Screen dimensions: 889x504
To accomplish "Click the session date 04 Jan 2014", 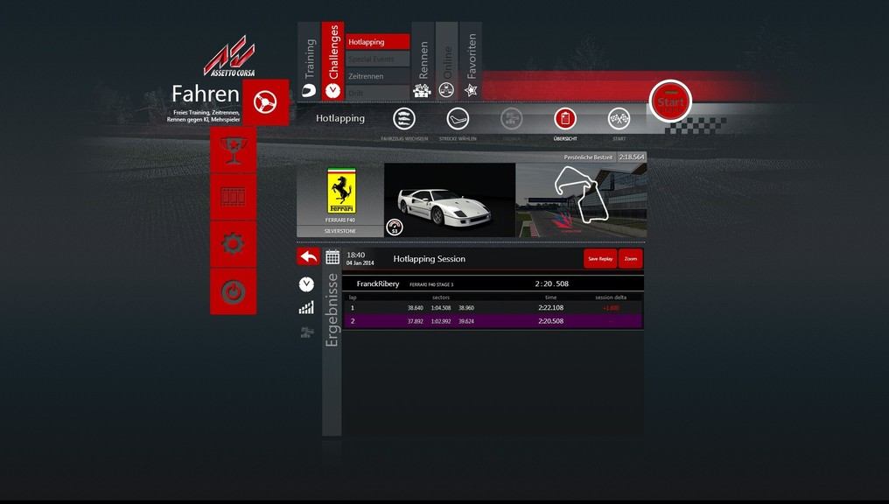I will (360, 263).
